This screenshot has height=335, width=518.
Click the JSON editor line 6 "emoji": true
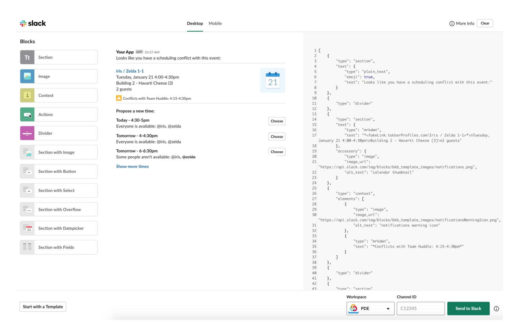coord(360,77)
